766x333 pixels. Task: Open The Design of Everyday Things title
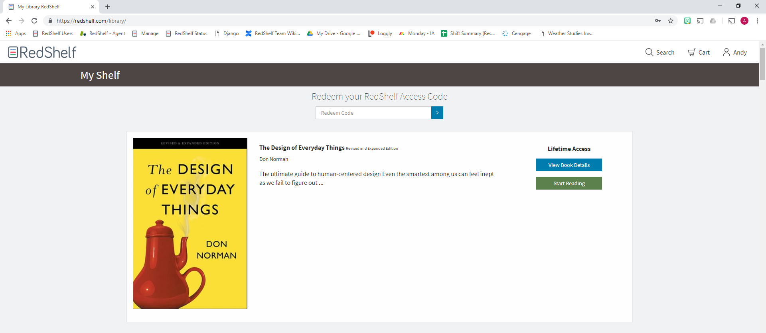(x=302, y=148)
